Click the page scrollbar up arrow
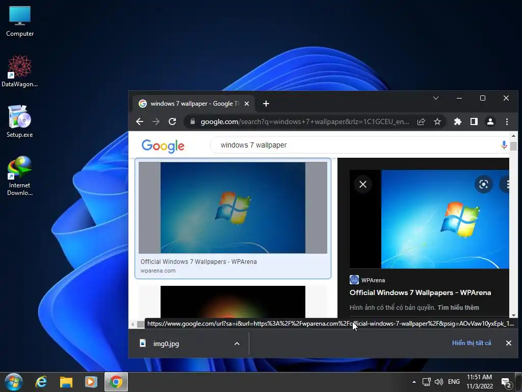 [x=513, y=136]
